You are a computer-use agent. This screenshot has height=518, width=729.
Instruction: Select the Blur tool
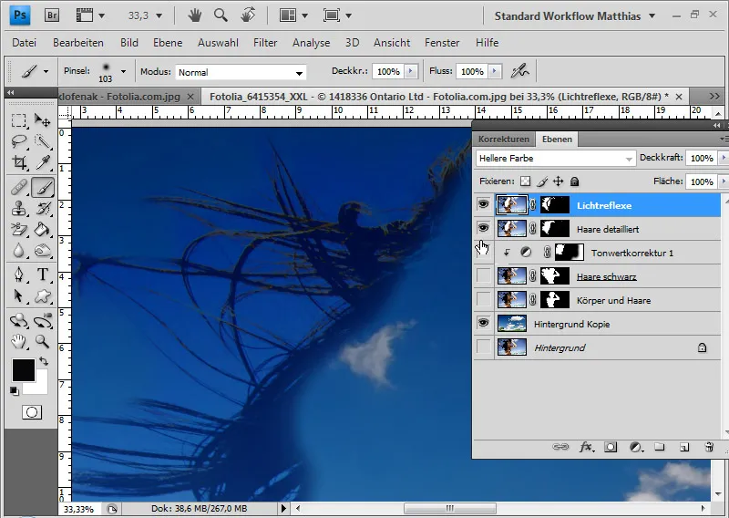(19, 251)
